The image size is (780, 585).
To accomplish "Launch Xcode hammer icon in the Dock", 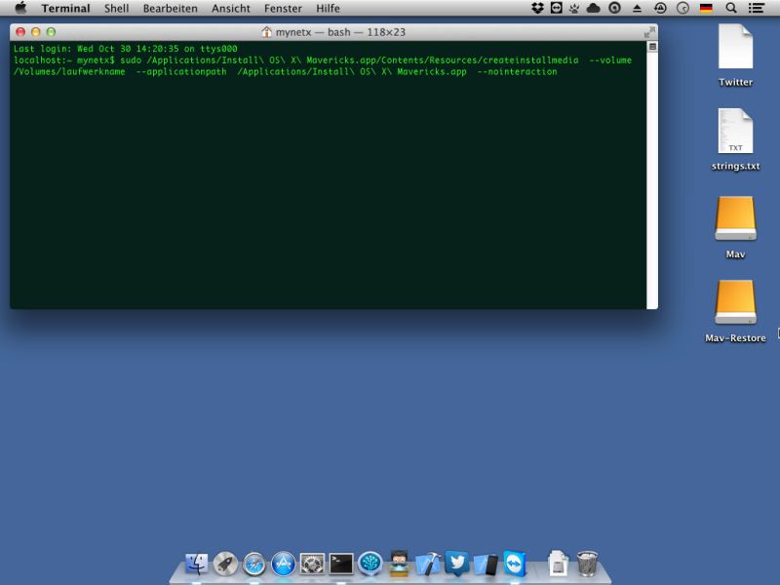I will tap(428, 564).
